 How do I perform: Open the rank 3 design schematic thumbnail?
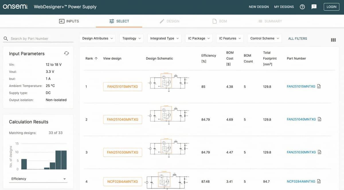pyautogui.click(x=169, y=148)
